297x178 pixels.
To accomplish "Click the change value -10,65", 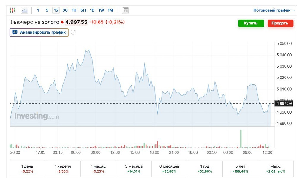I will (x=97, y=22).
